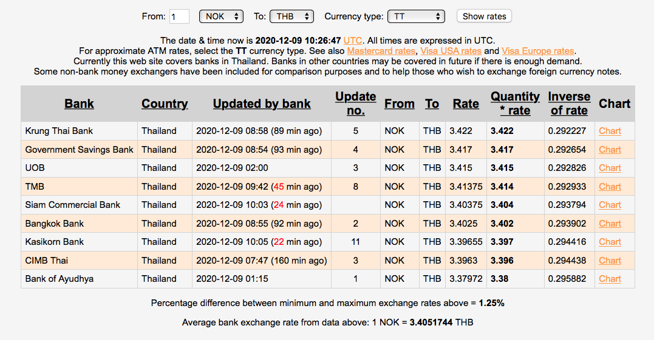Sort by Inverse of rate header
The width and height of the screenshot is (654, 340).
click(x=569, y=104)
